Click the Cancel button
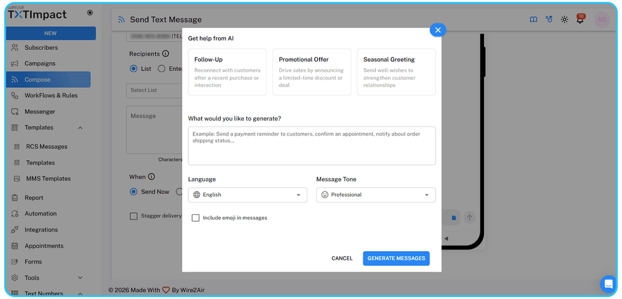The width and height of the screenshot is (622, 299). [342, 259]
